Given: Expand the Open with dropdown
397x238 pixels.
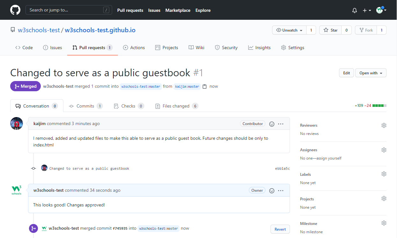Looking at the screenshot, I should point(371,73).
